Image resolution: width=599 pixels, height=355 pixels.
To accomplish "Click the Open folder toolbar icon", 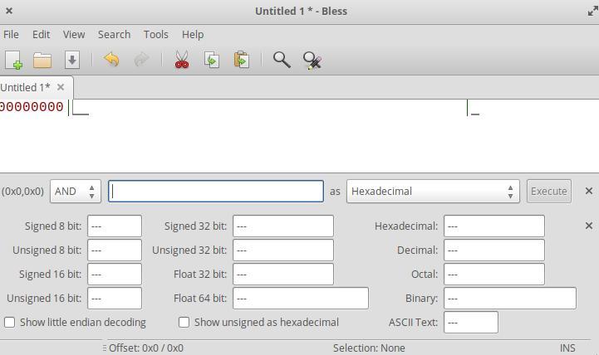I will tap(42, 60).
